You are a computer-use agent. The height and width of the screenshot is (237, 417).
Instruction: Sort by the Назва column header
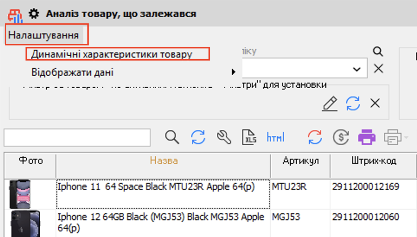(164, 161)
